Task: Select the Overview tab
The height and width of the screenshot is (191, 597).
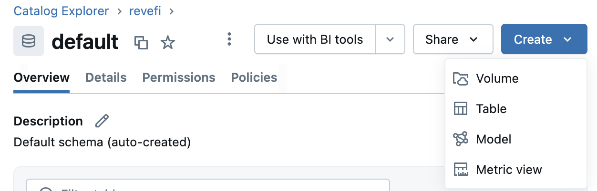Action: click(41, 77)
